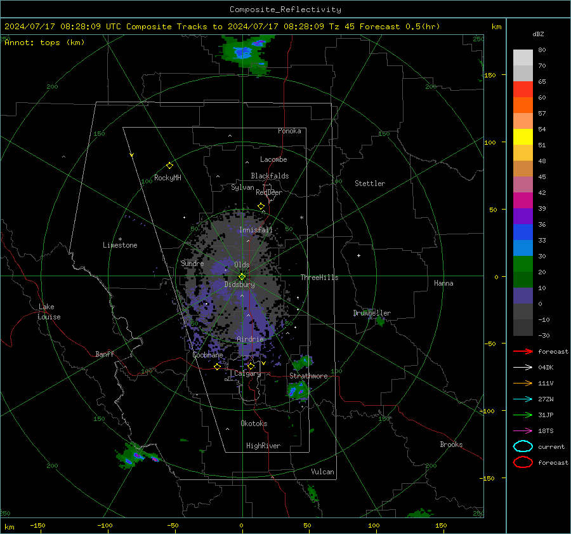This screenshot has height=534, width=571.
Task: Click the HighRiver town label
Action: click(263, 446)
